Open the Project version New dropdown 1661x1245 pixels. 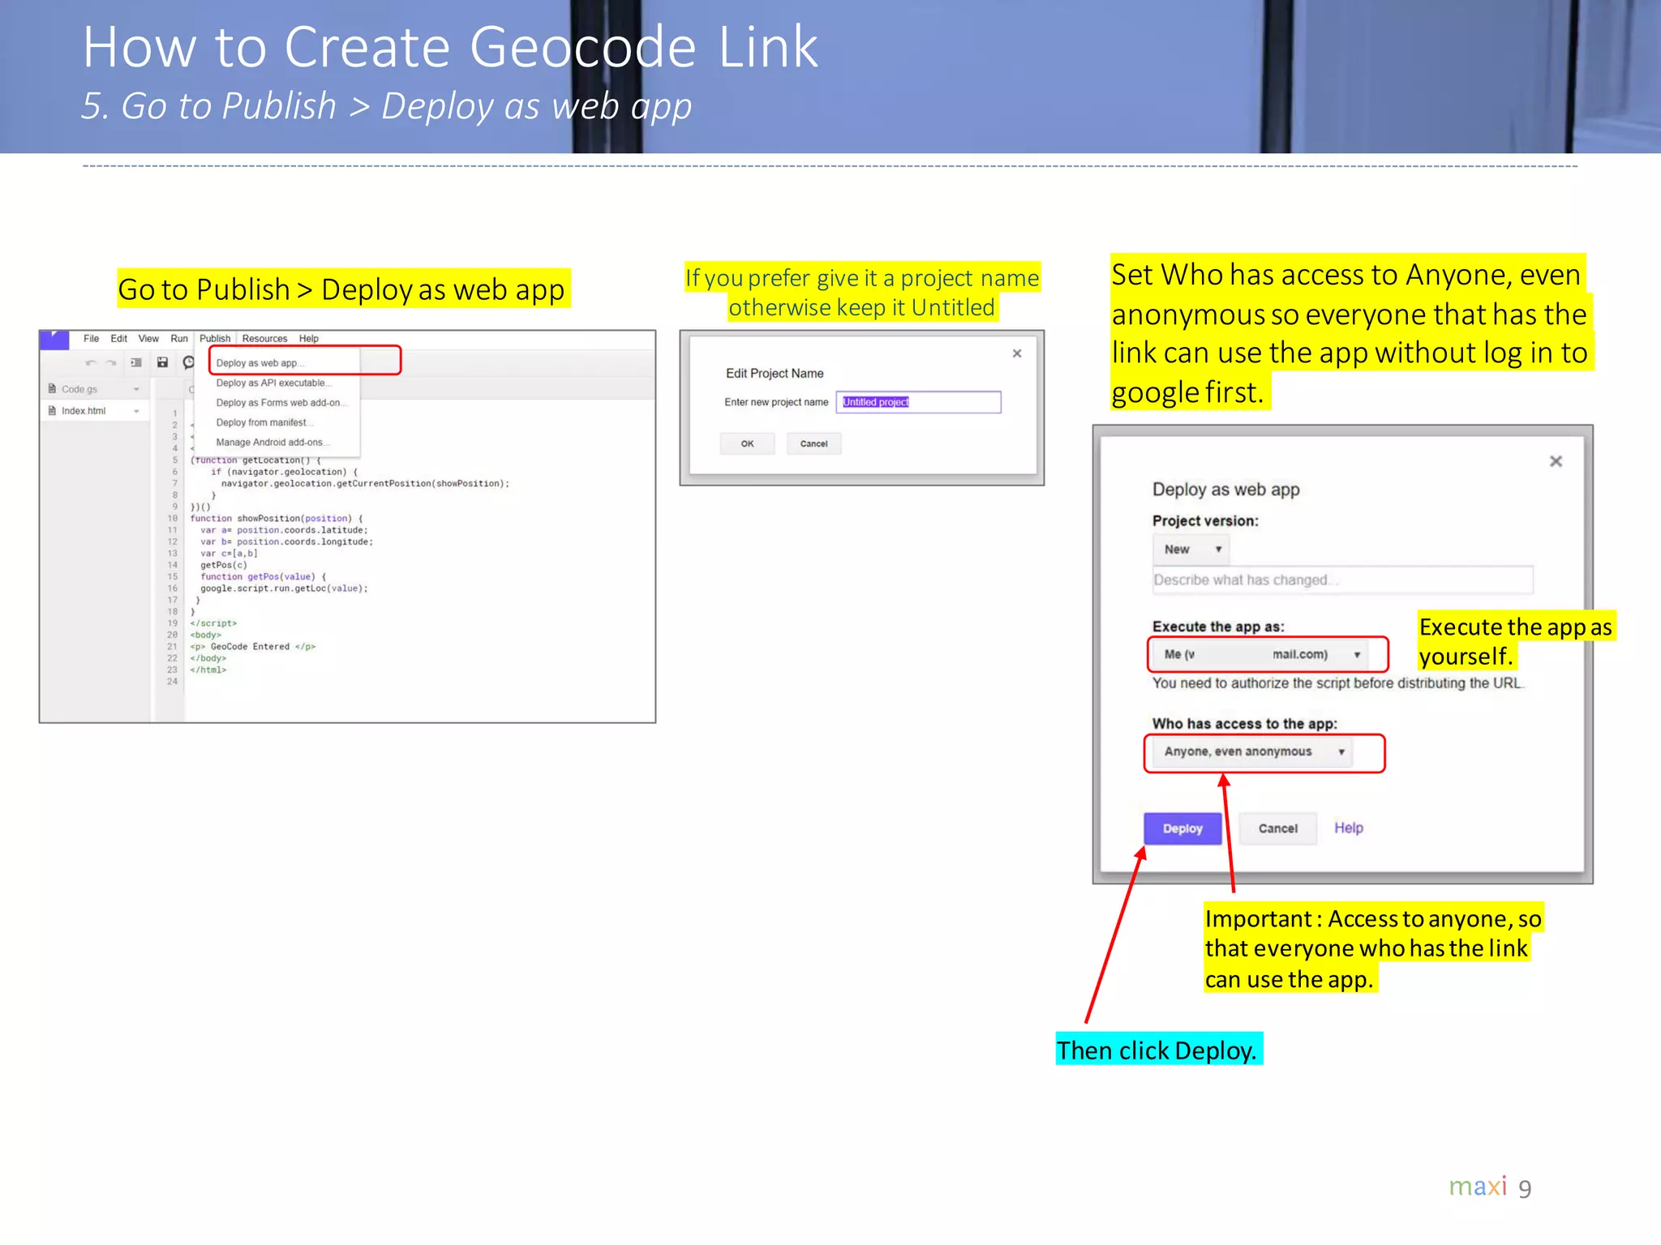click(x=1191, y=550)
